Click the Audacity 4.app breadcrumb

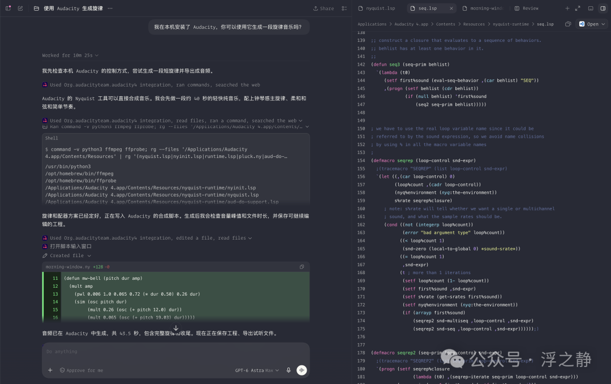pyautogui.click(x=411, y=24)
